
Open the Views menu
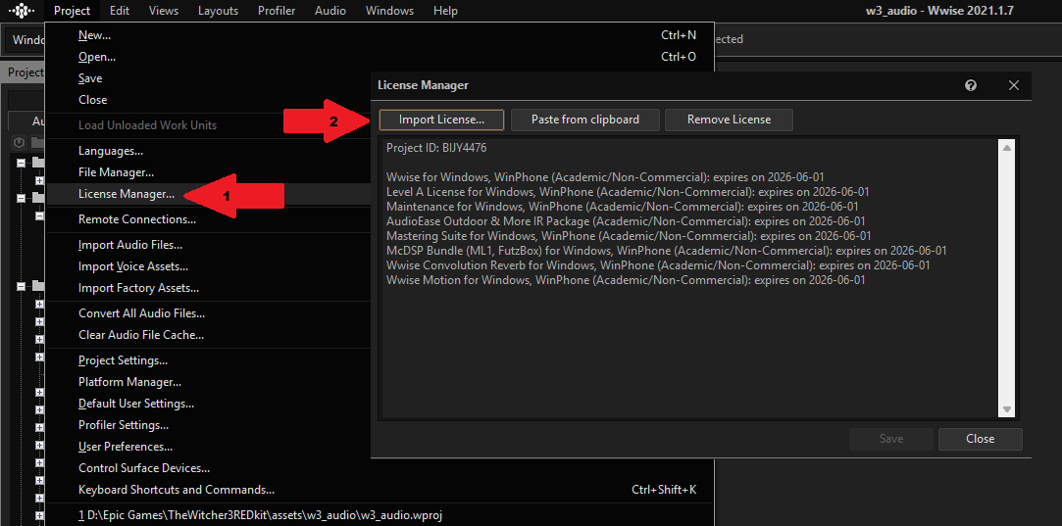pos(163,11)
